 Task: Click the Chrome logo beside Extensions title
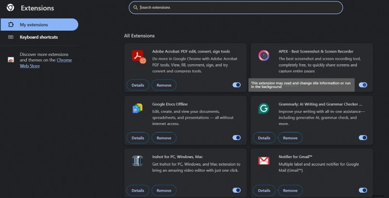click(x=10, y=8)
